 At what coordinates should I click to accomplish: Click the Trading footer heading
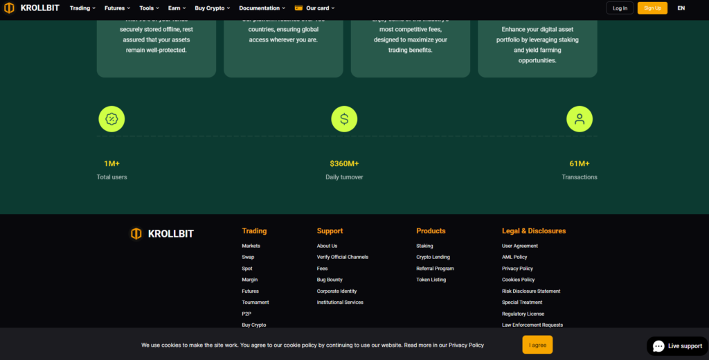click(x=254, y=231)
